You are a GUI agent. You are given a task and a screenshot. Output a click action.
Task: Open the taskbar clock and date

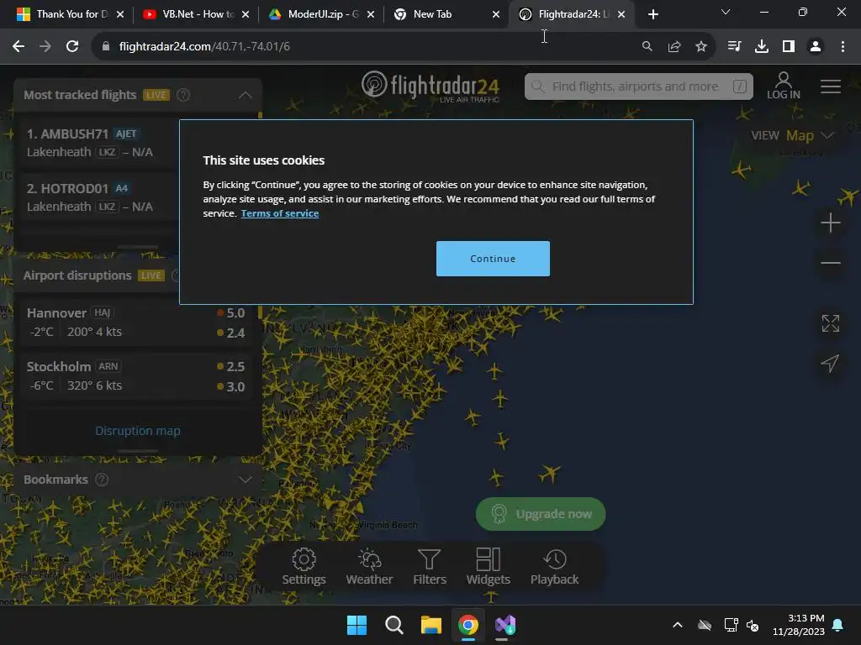(799, 625)
